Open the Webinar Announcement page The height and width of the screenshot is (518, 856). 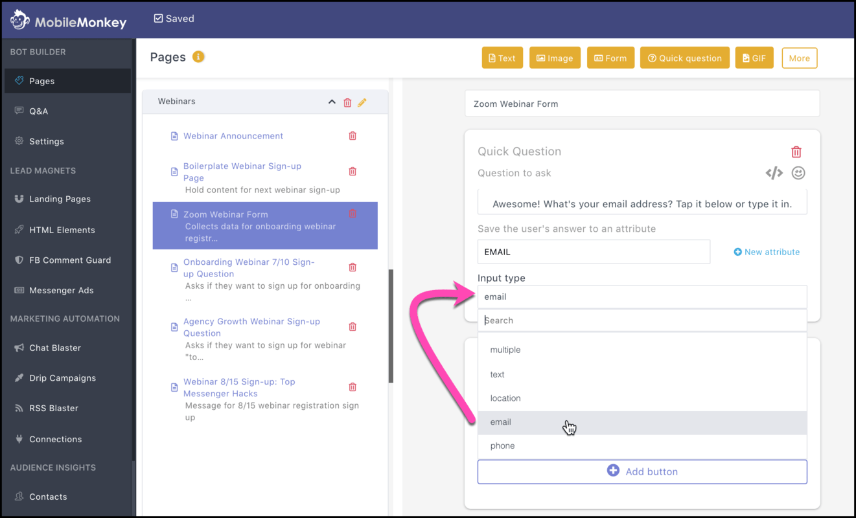coord(233,136)
